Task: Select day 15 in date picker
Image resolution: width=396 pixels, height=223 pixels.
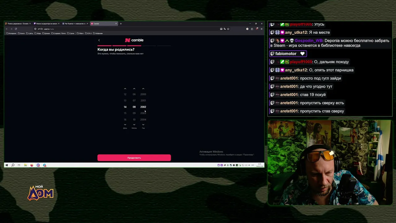Action: click(125, 113)
